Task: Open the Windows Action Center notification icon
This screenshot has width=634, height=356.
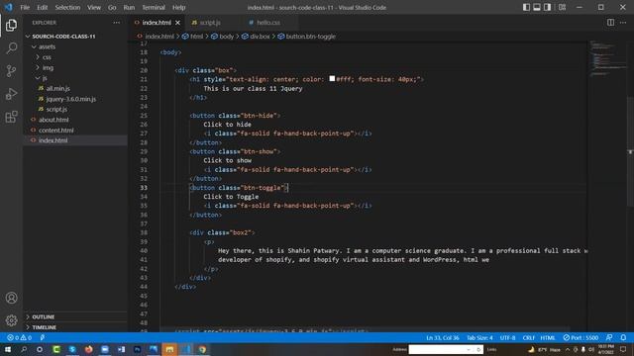Action: point(623,349)
